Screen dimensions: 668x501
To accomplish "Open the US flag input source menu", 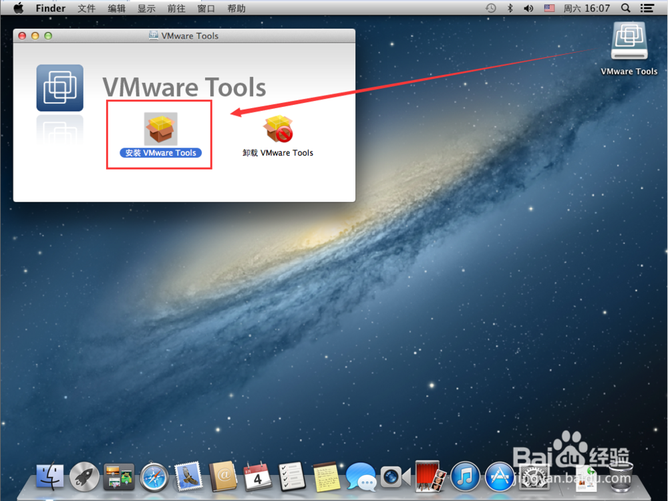I will (550, 8).
